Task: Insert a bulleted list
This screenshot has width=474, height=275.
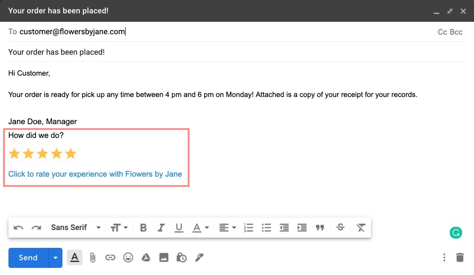Action: 266,228
